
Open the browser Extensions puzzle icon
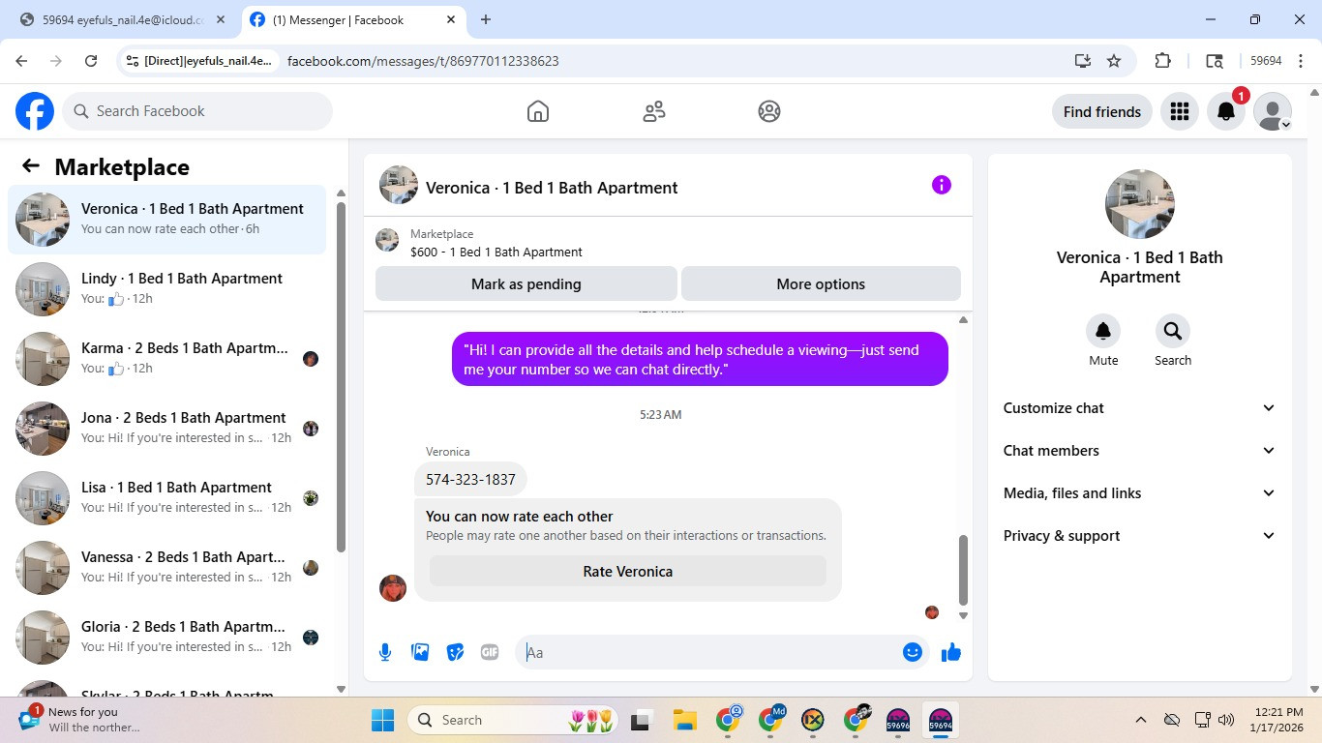1163,61
